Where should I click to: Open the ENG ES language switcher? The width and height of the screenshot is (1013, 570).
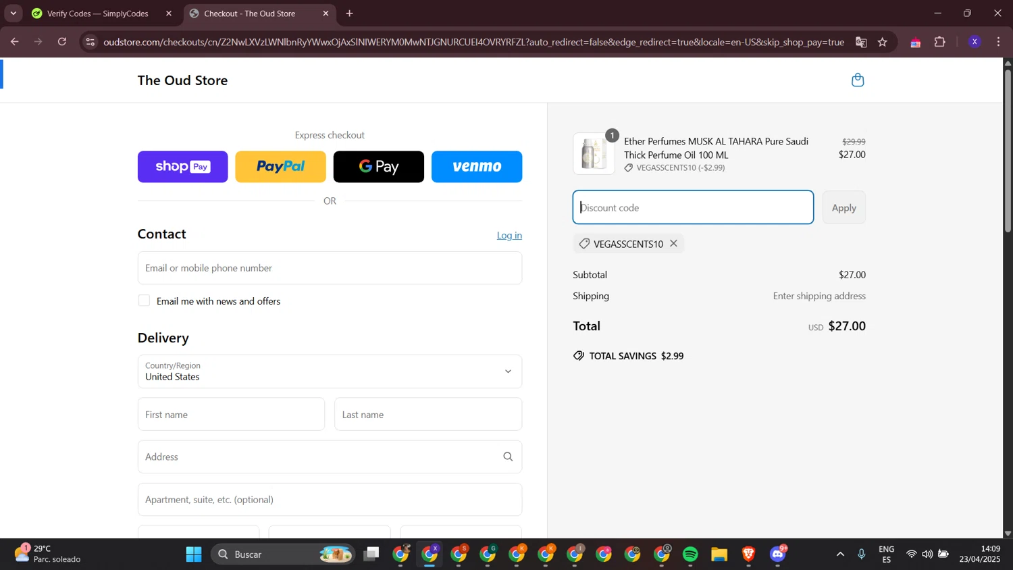coord(886,554)
